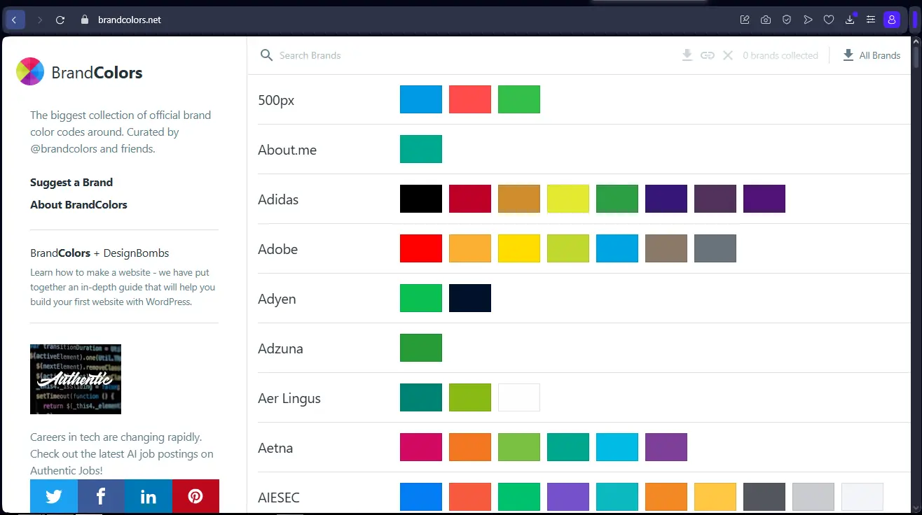Clear collected brands with X icon
The image size is (922, 515).
728,55
